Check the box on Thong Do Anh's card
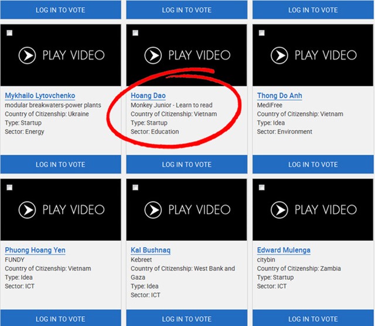Image resolution: width=375 pixels, height=326 pixels. 261,33
